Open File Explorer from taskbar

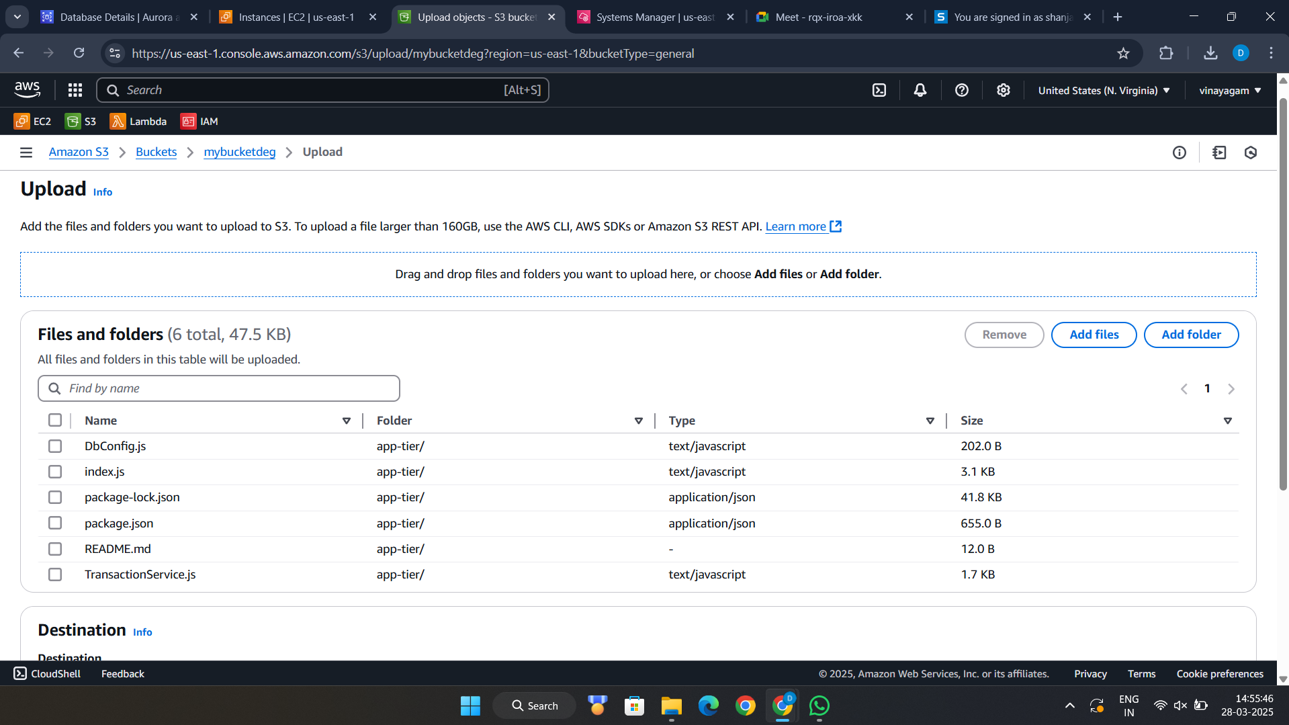[x=671, y=706]
